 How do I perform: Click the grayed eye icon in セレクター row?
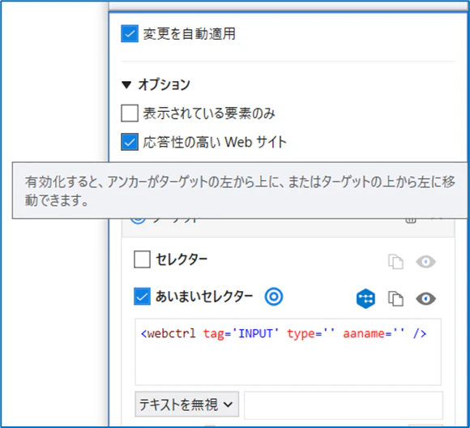tap(425, 262)
